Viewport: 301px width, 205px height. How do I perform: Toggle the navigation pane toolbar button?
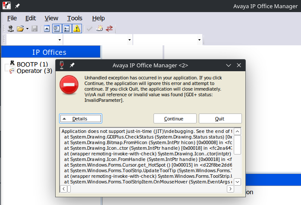pos(57,28)
